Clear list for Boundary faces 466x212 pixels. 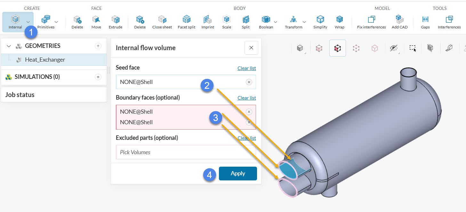tap(246, 98)
